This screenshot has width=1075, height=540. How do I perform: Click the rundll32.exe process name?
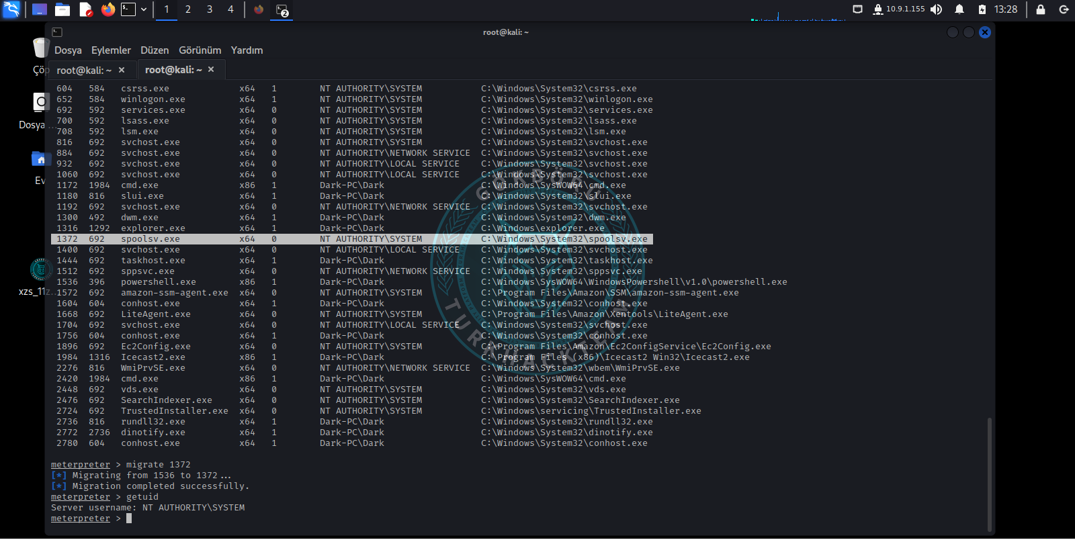coord(153,422)
